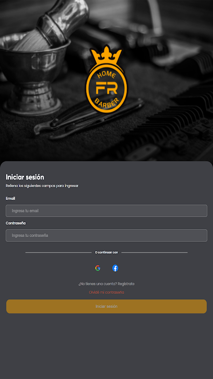Click the divider line right of 'O continuar con'
Viewport: 213px width, 379px height.
point(155,253)
